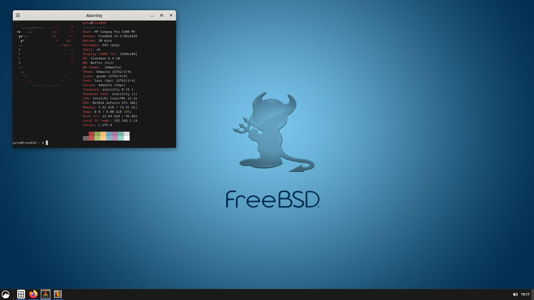Viewport: 534px width, 300px height.
Task: Close the Alacritty window
Action: click(171, 15)
